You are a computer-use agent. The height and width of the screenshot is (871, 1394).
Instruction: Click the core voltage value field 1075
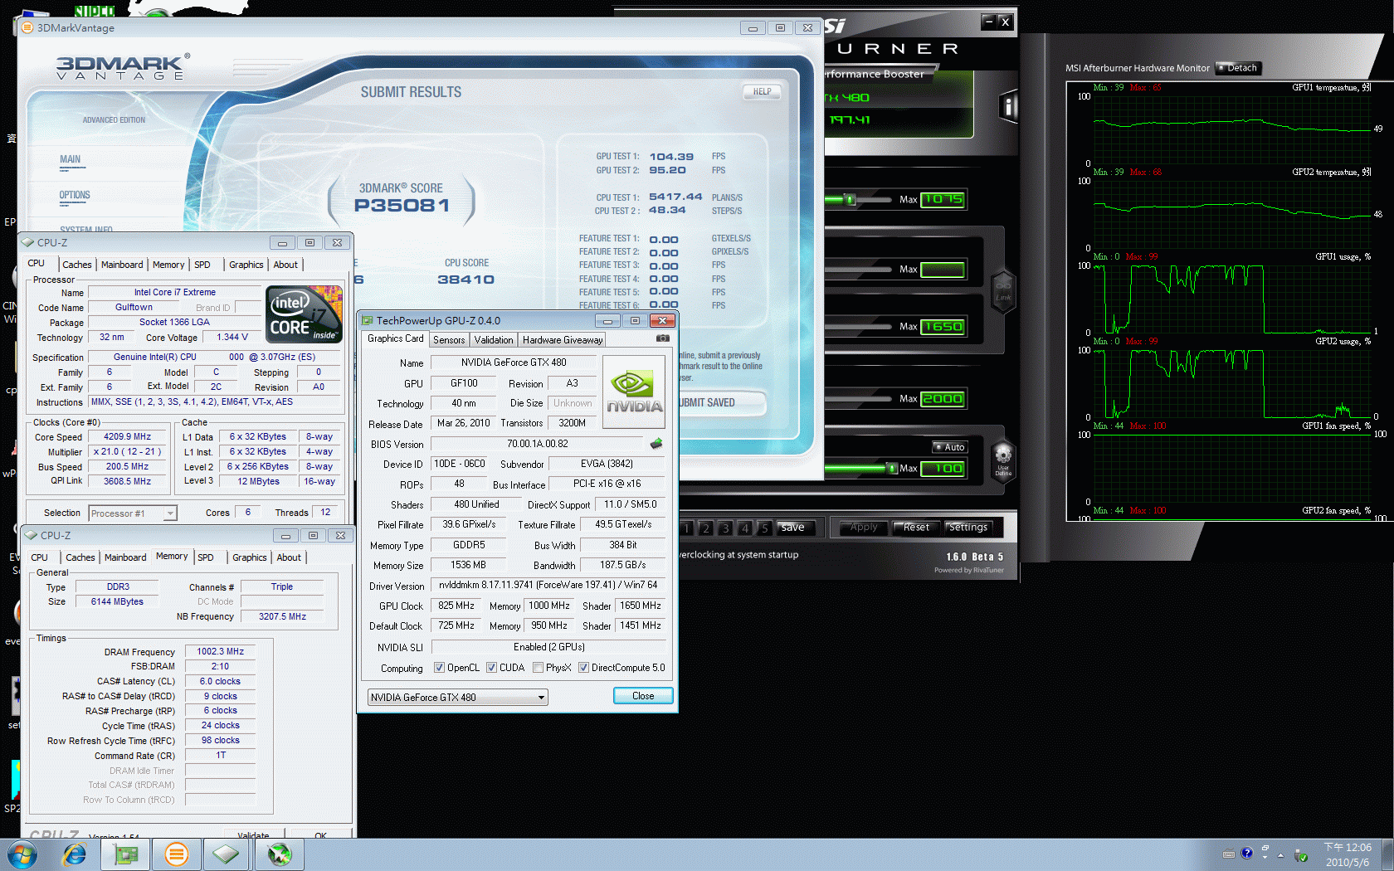(x=943, y=199)
